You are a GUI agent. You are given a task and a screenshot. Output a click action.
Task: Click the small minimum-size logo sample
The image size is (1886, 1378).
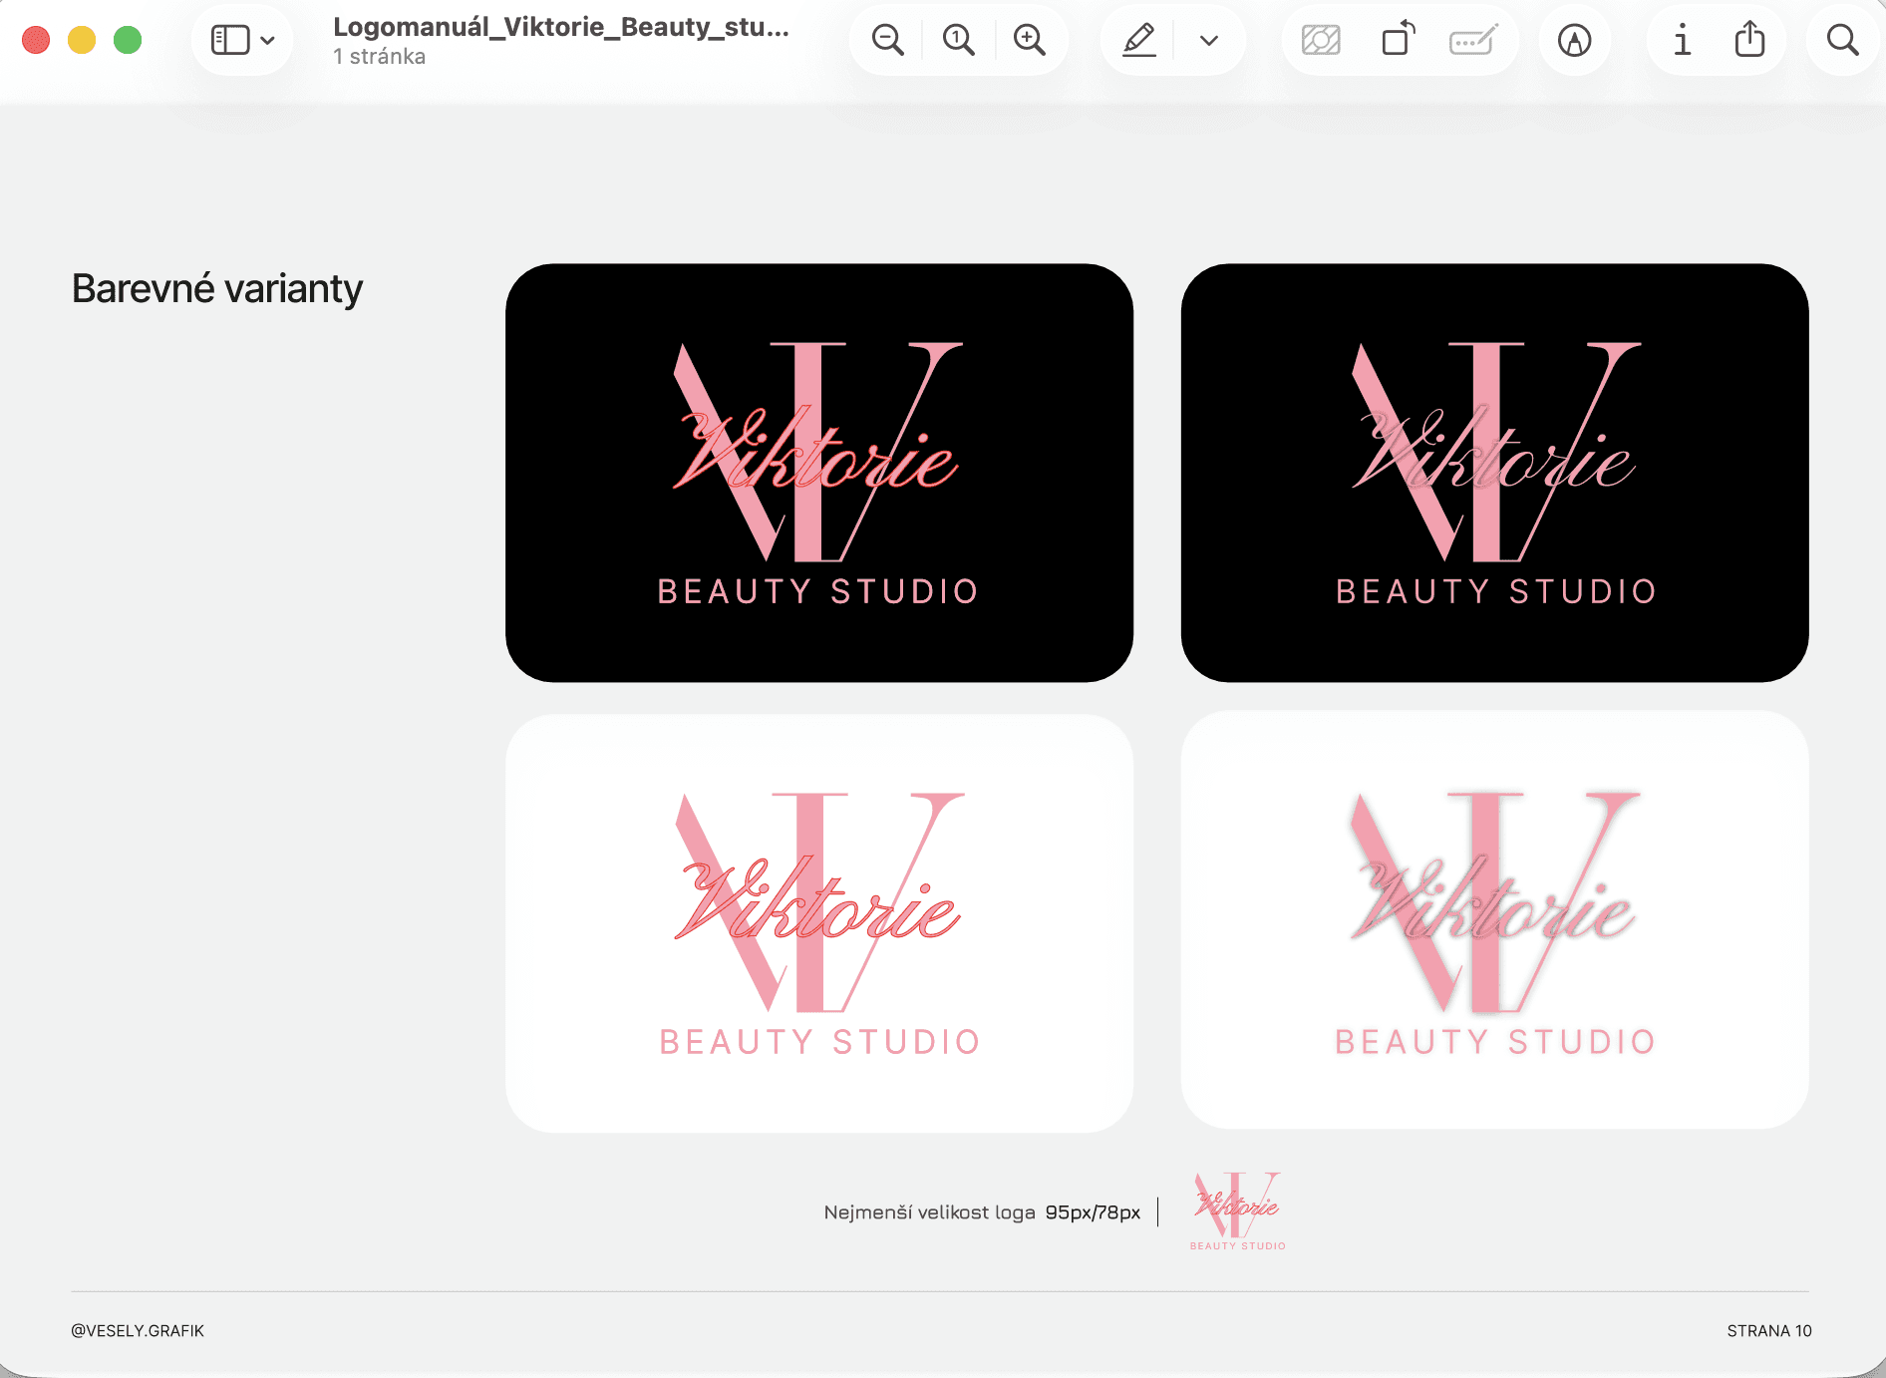click(x=1238, y=1210)
